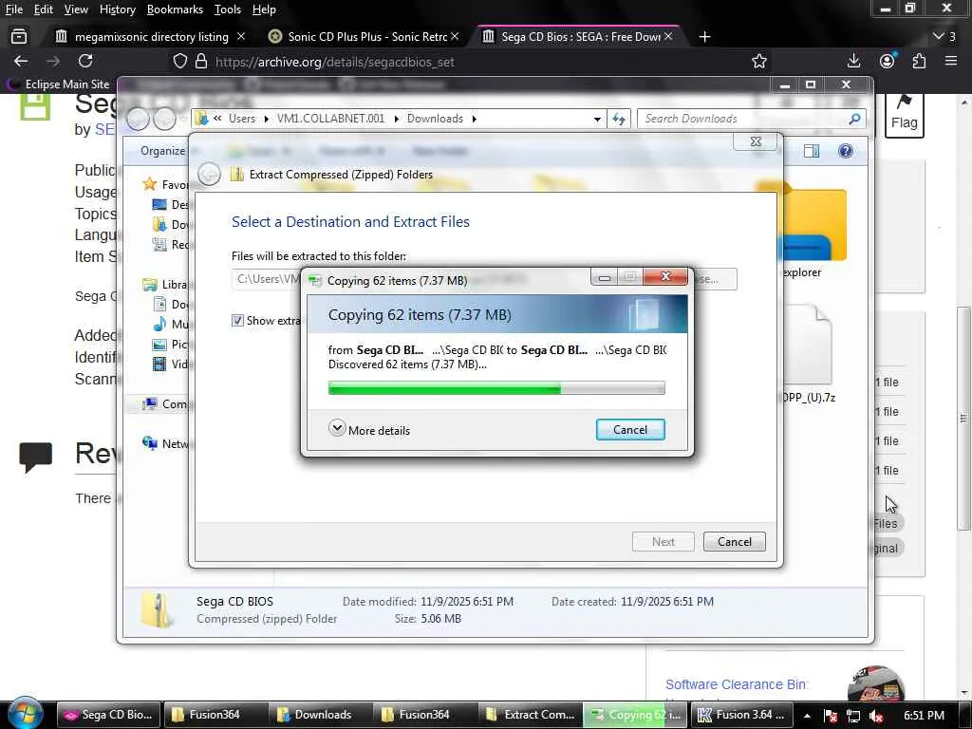
Task: Cancel the copying operation
Action: tap(630, 430)
